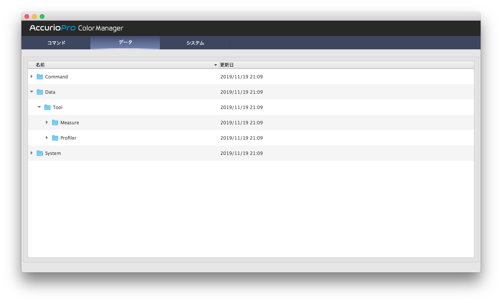Open the データ tab
The width and height of the screenshot is (502, 303).
125,42
